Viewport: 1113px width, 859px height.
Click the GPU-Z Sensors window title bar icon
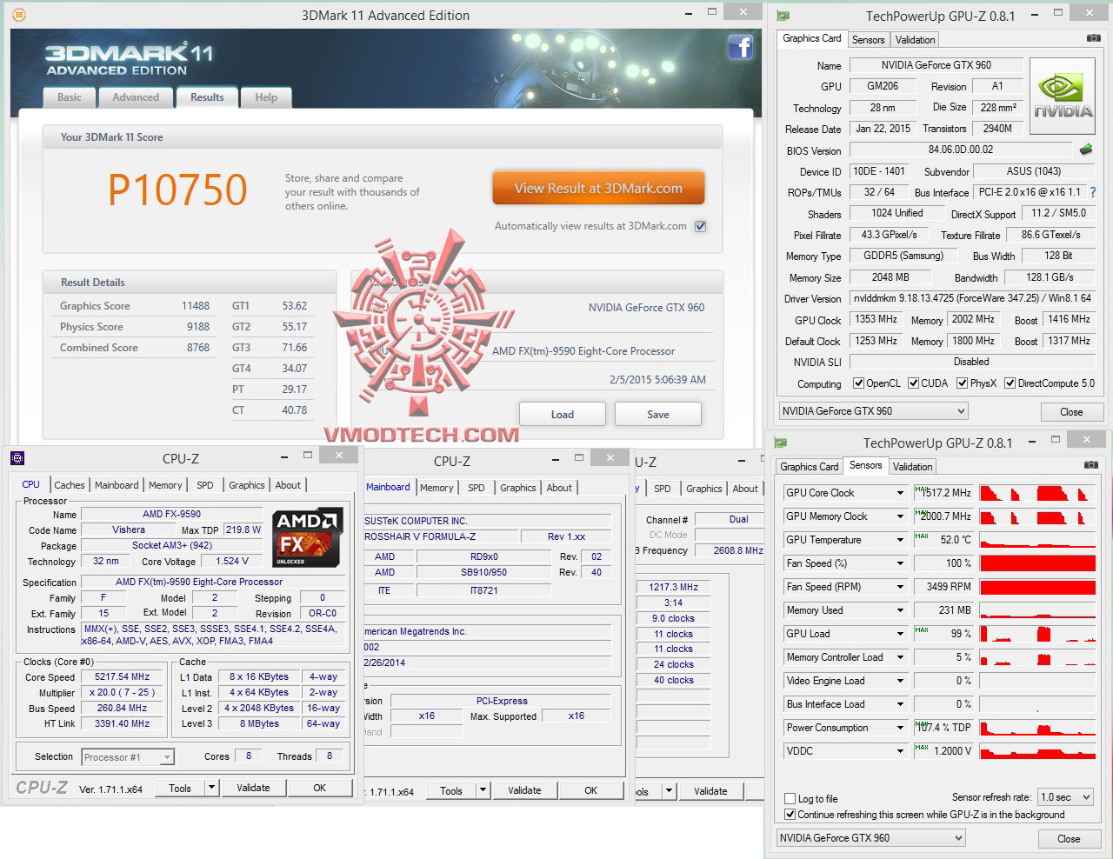pyautogui.click(x=781, y=443)
